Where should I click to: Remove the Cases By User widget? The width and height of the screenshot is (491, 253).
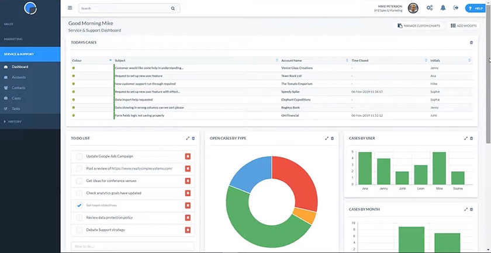(x=471, y=138)
